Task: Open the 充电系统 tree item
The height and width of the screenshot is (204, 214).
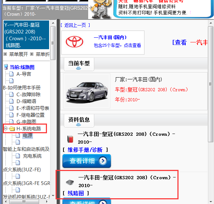Action: pyautogui.click(x=32, y=156)
